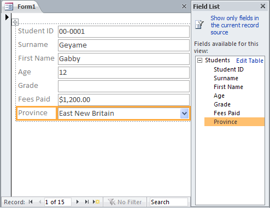Click the Fees Paid field $1,200.00

124,100
